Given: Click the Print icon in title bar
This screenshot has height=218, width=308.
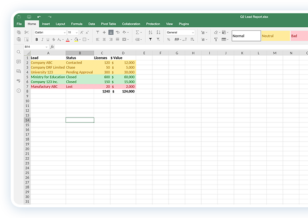Looking at the screenshot, I should (29, 17).
